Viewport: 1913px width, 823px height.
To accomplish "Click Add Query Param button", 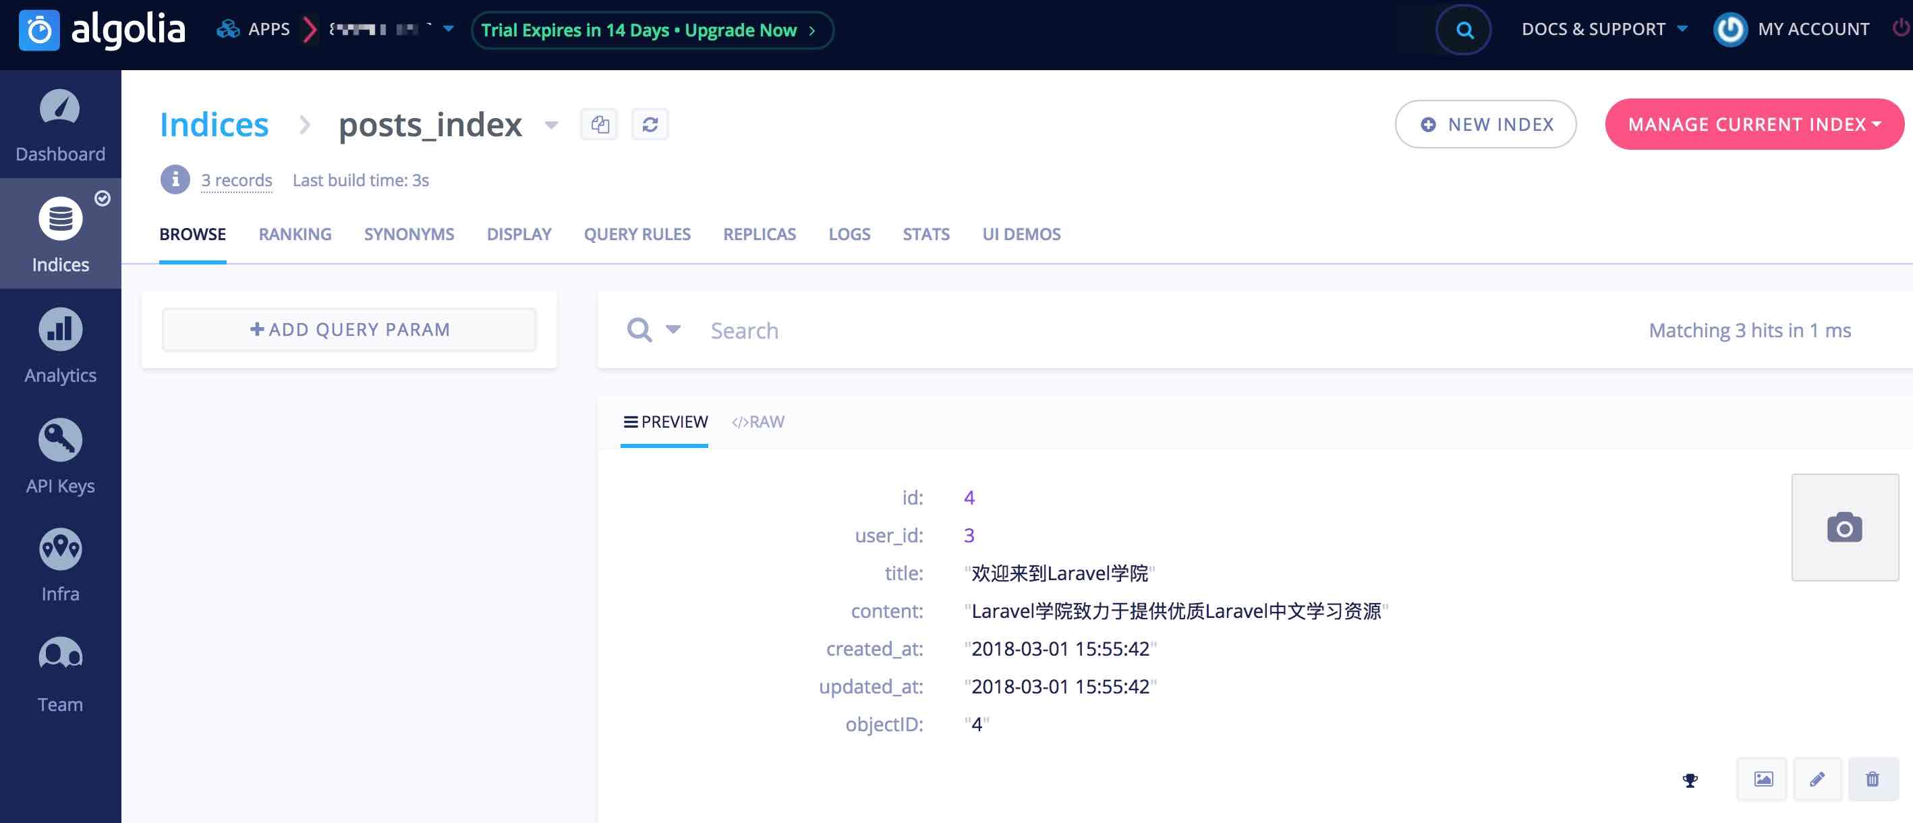I will [349, 329].
